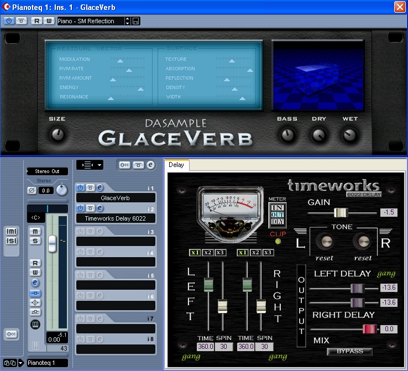Switch to the Delay tab
Image resolution: width=408 pixels, height=371 pixels.
coord(176,165)
